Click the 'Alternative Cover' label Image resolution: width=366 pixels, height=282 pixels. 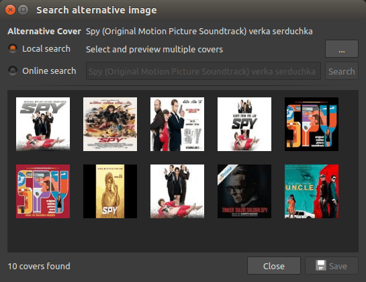[44, 32]
